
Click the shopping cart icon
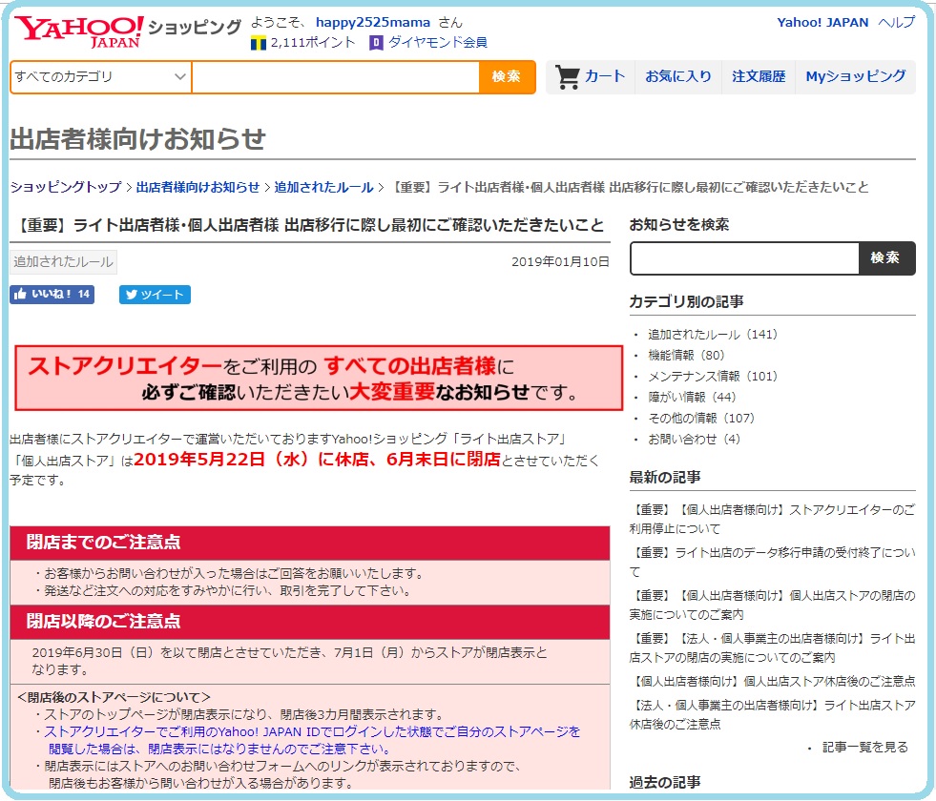tap(567, 77)
